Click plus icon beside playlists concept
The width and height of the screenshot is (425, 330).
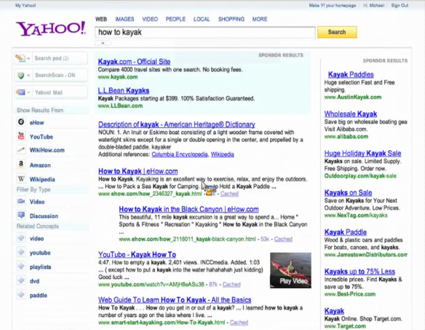(21, 266)
